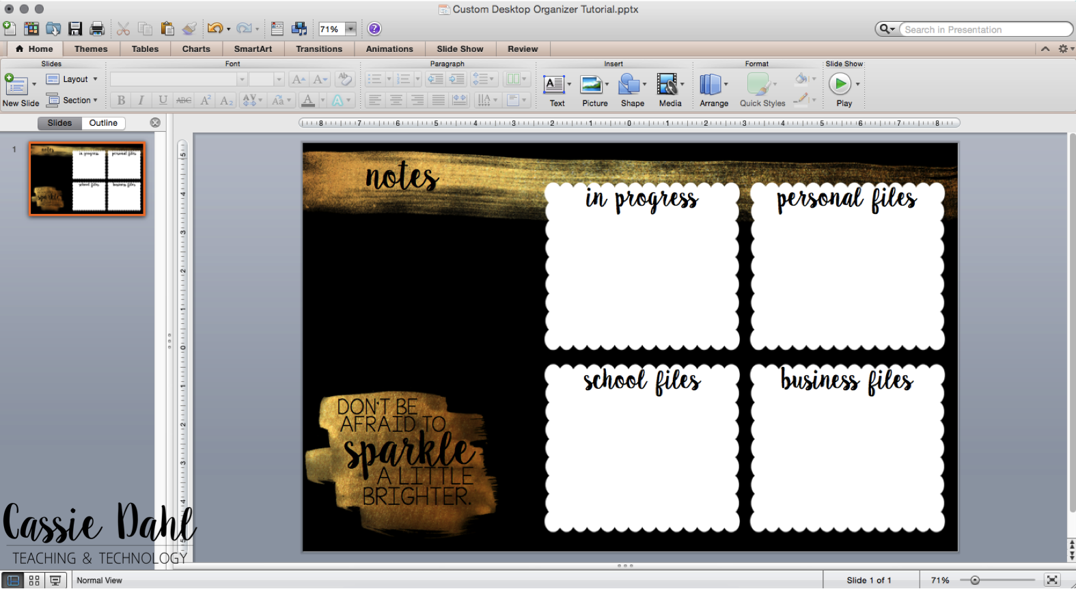Expand the font name combo box
The image size is (1076, 589).
tap(241, 79)
